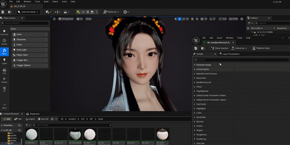
Task: Close the Place Actors panel
Action: [x=22, y=18]
